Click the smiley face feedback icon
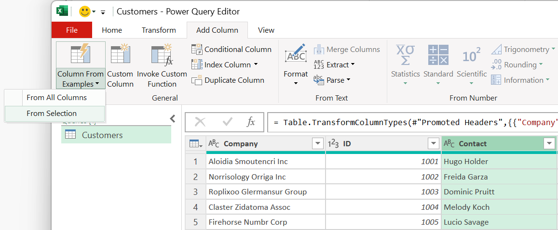This screenshot has height=230, width=558. click(85, 12)
